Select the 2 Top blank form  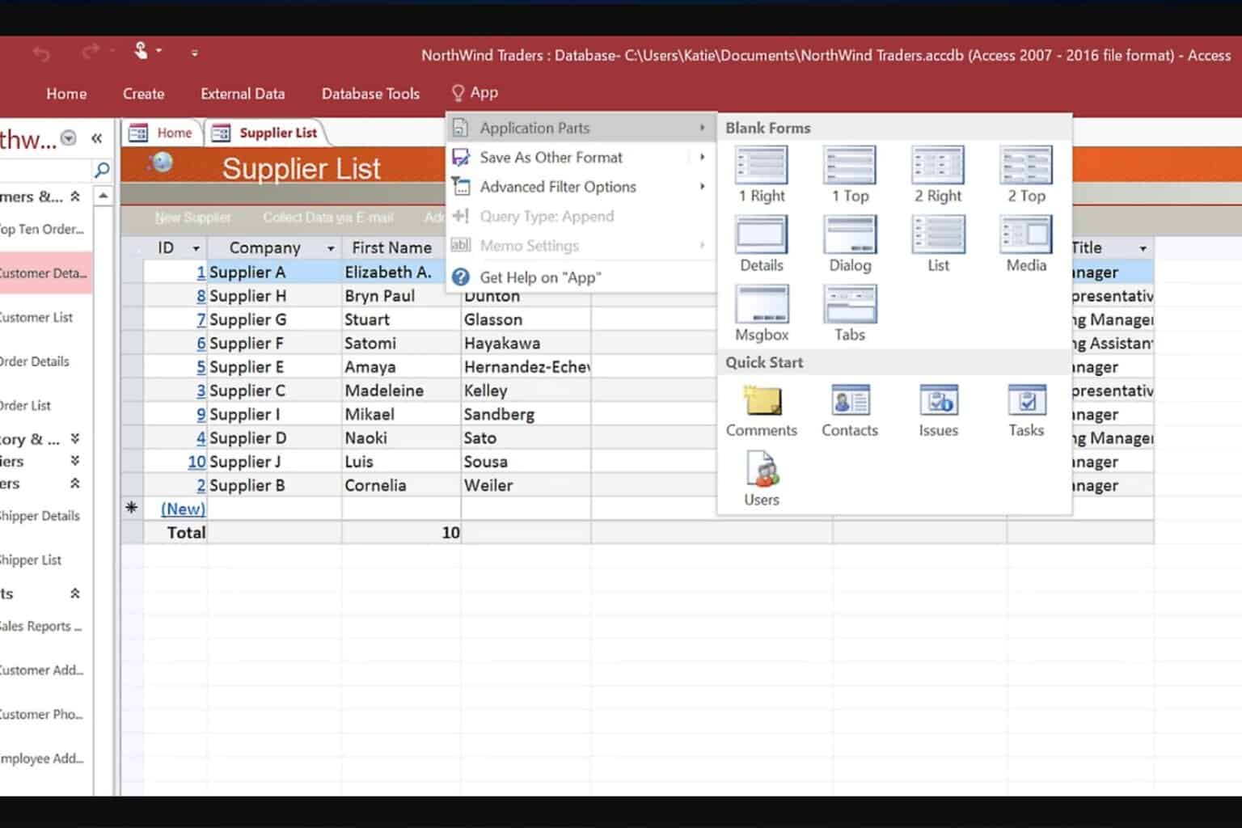1026,175
